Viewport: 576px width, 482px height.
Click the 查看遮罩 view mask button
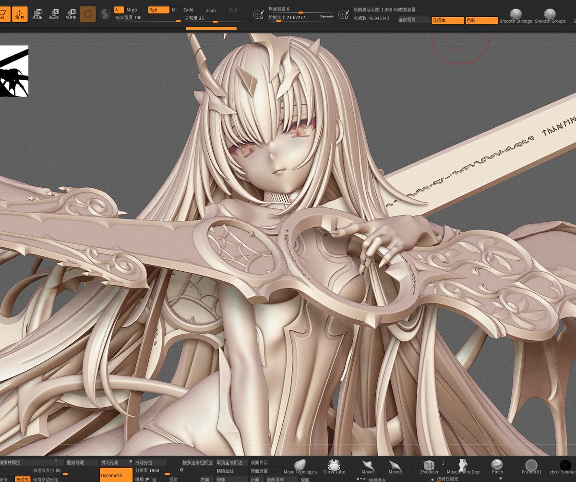coord(414,10)
